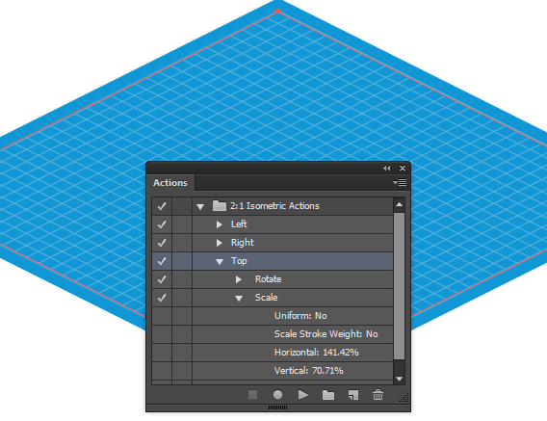Click the red anchor point atop the grid
547x421 pixels.
pos(278,12)
